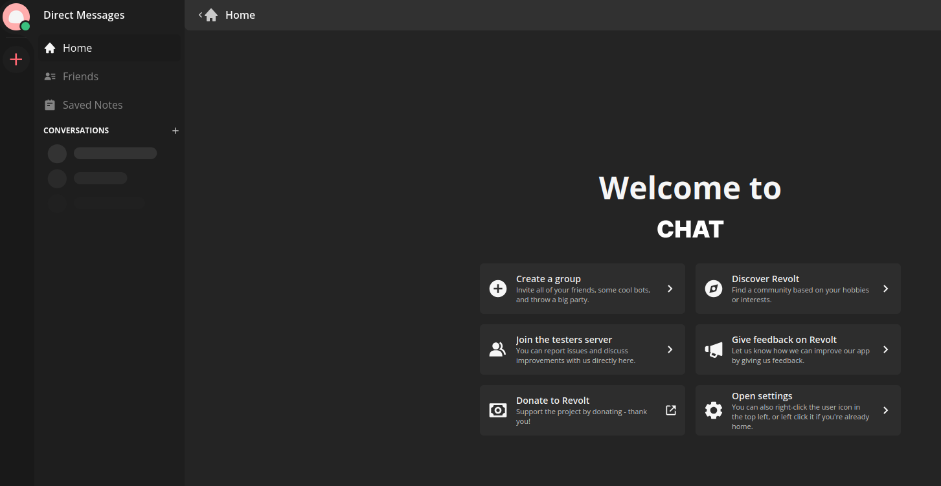Image resolution: width=941 pixels, height=486 pixels.
Task: Collapse the sidebar with the header chevron
Action: (x=200, y=15)
